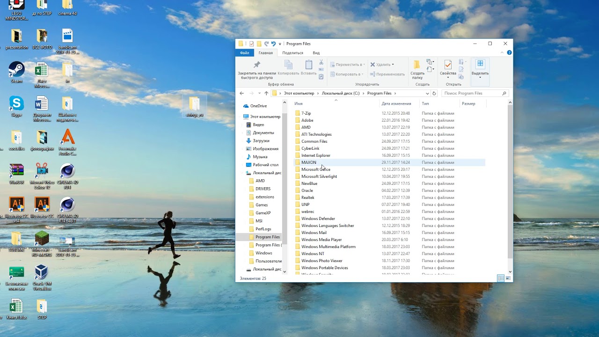Image resolution: width=599 pixels, height=337 pixels.
Task: Click the search magnifier icon
Action: pyautogui.click(x=504, y=93)
